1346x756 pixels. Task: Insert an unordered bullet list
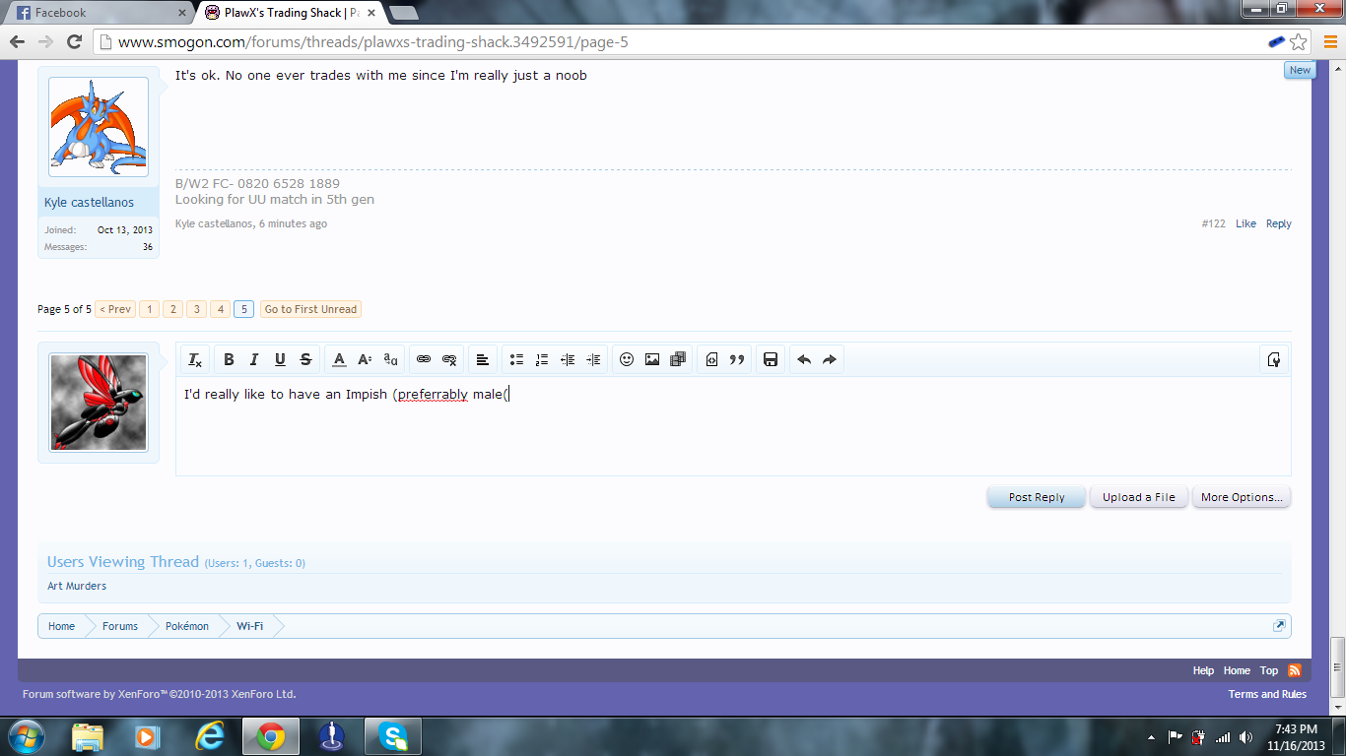516,360
